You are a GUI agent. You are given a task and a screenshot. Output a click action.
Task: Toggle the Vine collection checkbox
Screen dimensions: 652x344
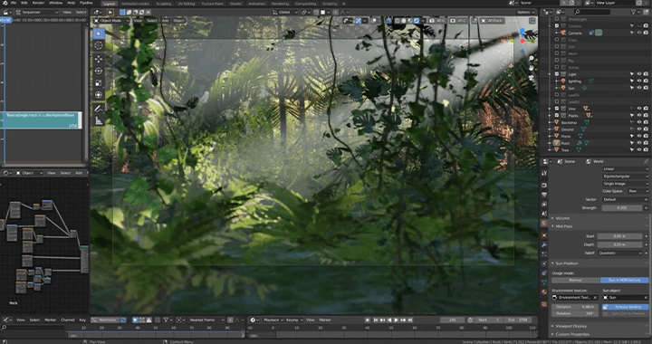click(557, 109)
